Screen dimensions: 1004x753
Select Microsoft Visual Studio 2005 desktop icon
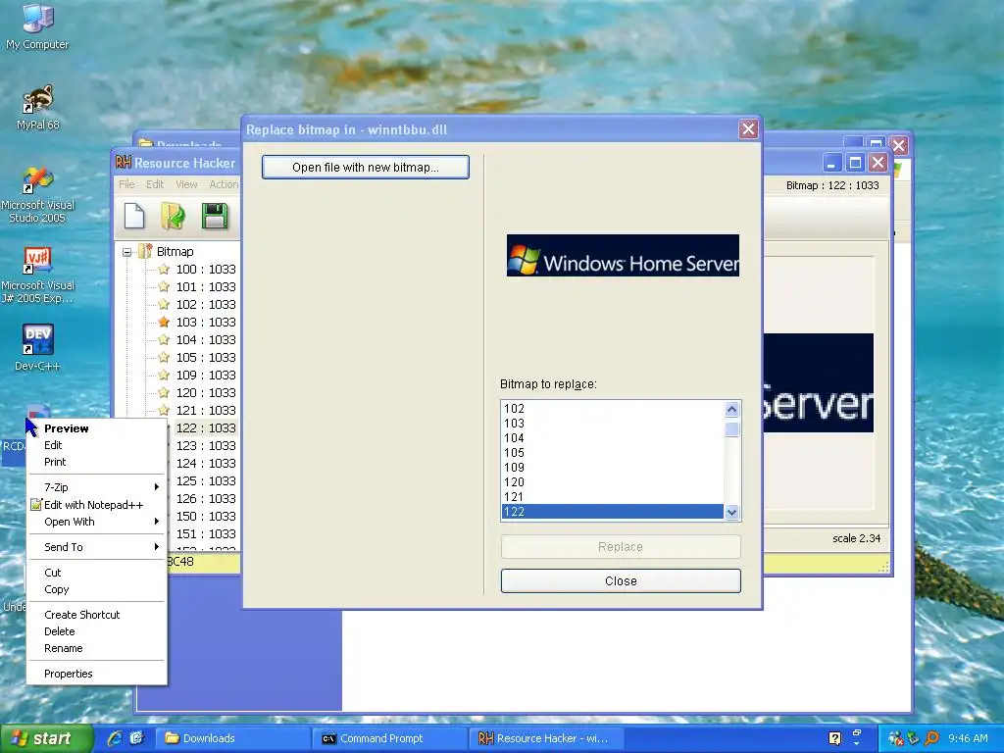pyautogui.click(x=38, y=195)
